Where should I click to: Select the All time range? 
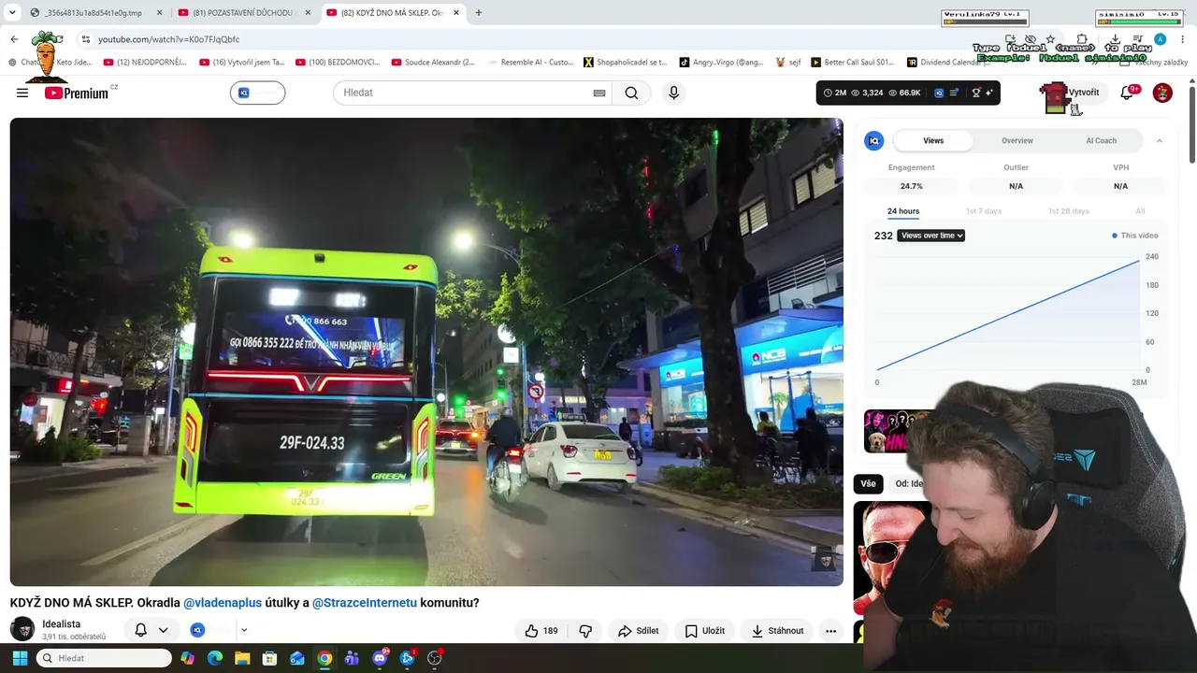1140,211
